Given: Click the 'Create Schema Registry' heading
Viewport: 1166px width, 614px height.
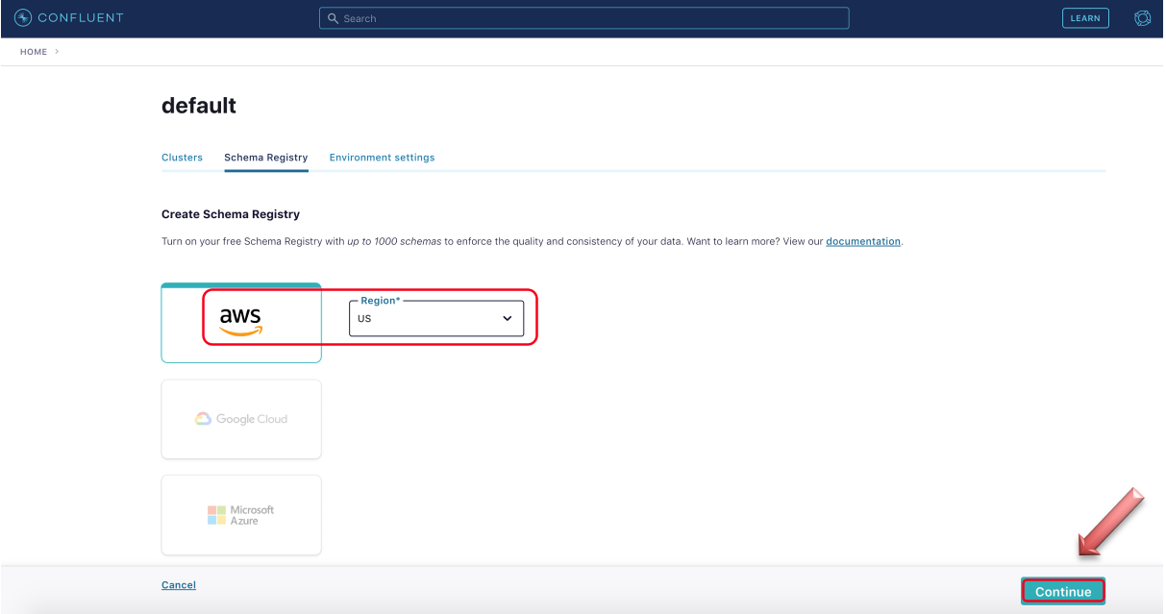Looking at the screenshot, I should pos(231,214).
